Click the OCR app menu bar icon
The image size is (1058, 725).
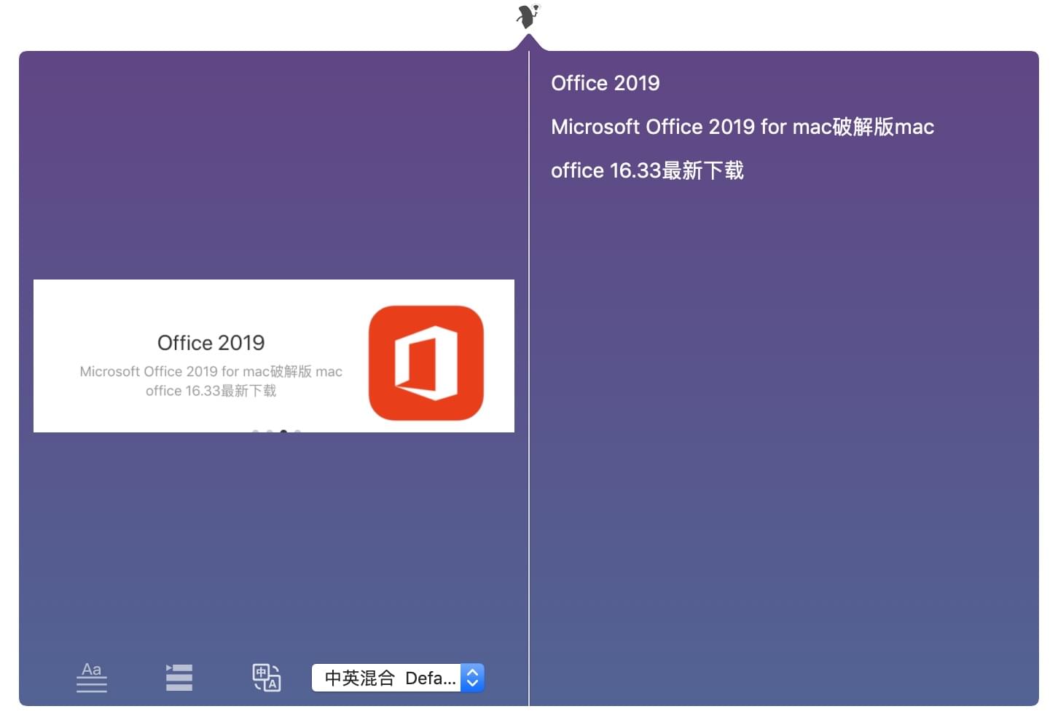(528, 16)
